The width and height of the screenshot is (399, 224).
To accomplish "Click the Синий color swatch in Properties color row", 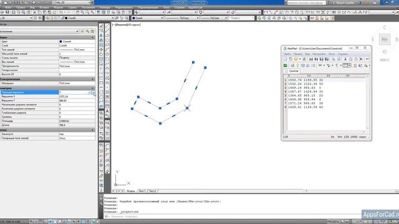I will click(x=61, y=42).
